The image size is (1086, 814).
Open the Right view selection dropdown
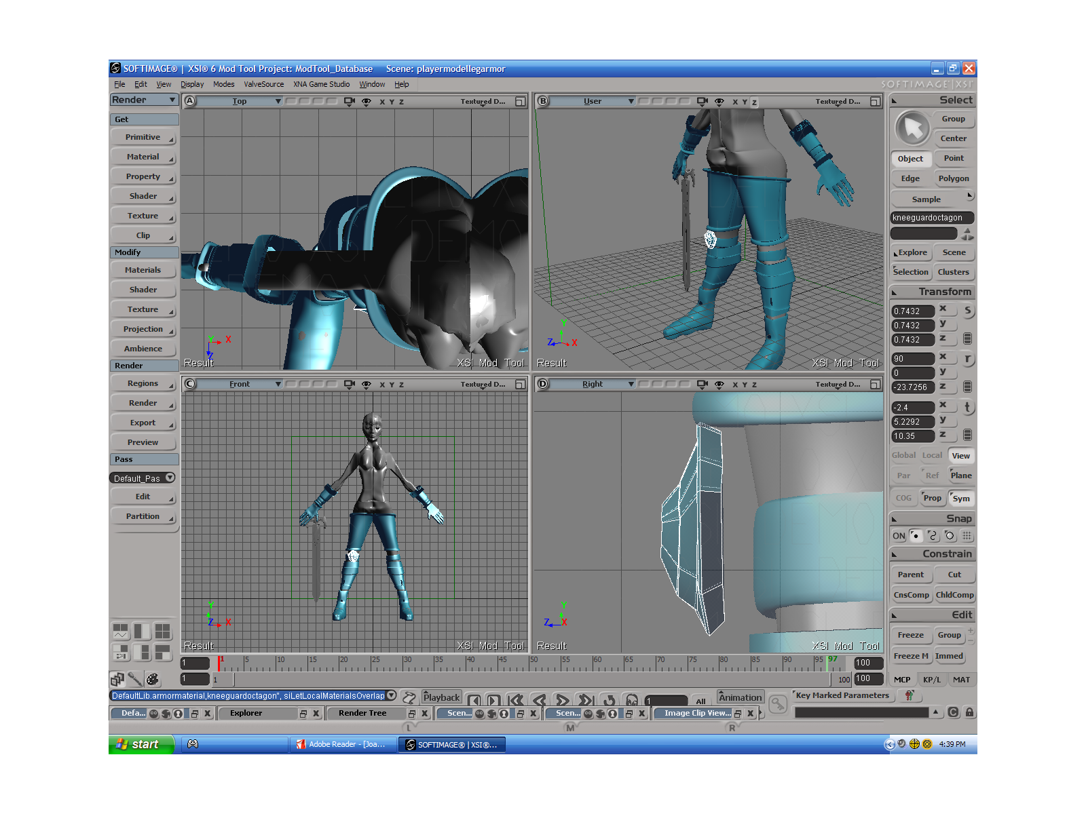[592, 384]
